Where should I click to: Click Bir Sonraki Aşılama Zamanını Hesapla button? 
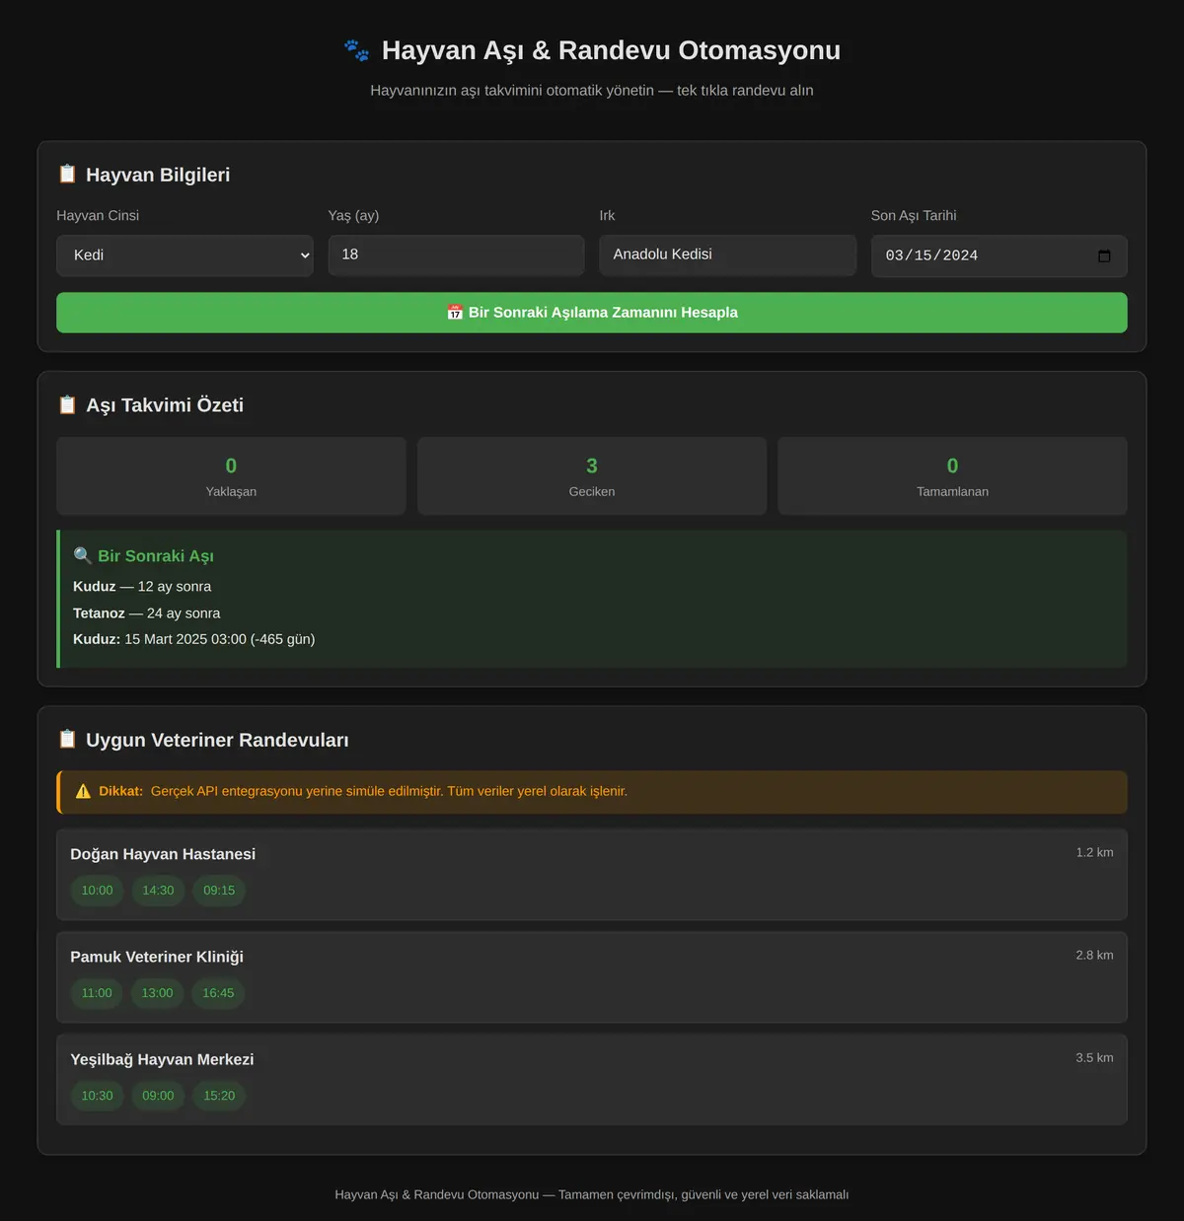pos(592,313)
